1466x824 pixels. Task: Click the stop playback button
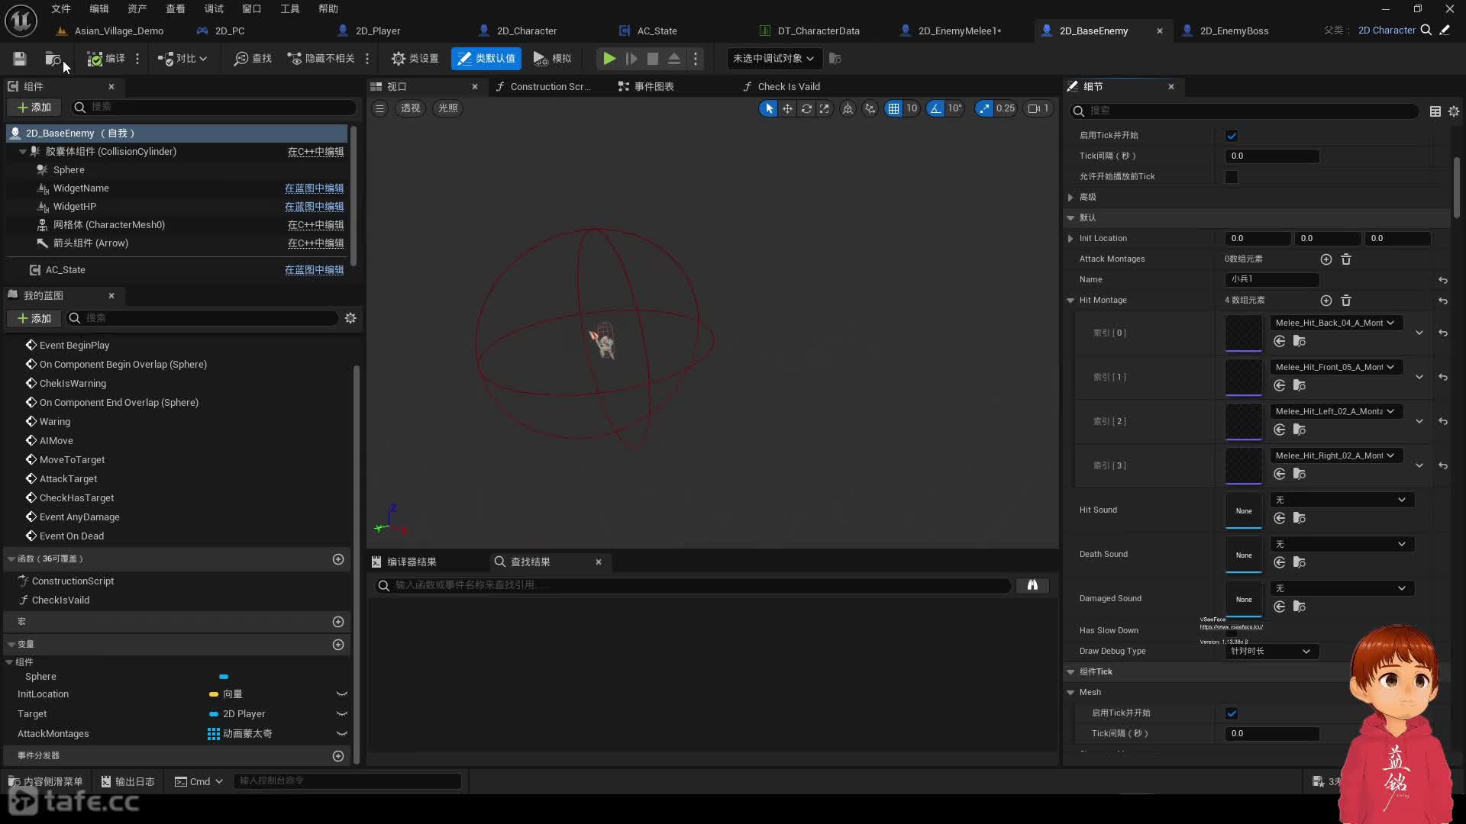click(653, 59)
